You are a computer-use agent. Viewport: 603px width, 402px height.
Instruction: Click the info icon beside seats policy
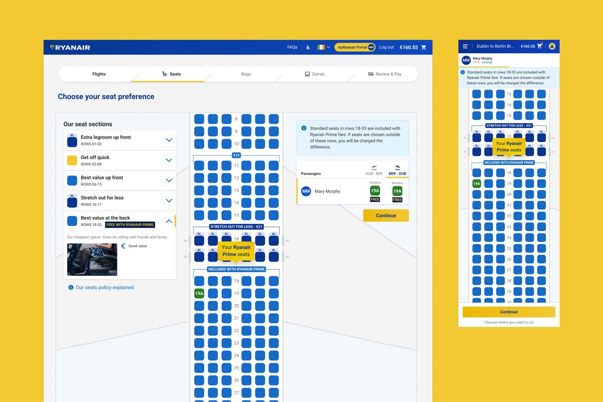tap(71, 288)
